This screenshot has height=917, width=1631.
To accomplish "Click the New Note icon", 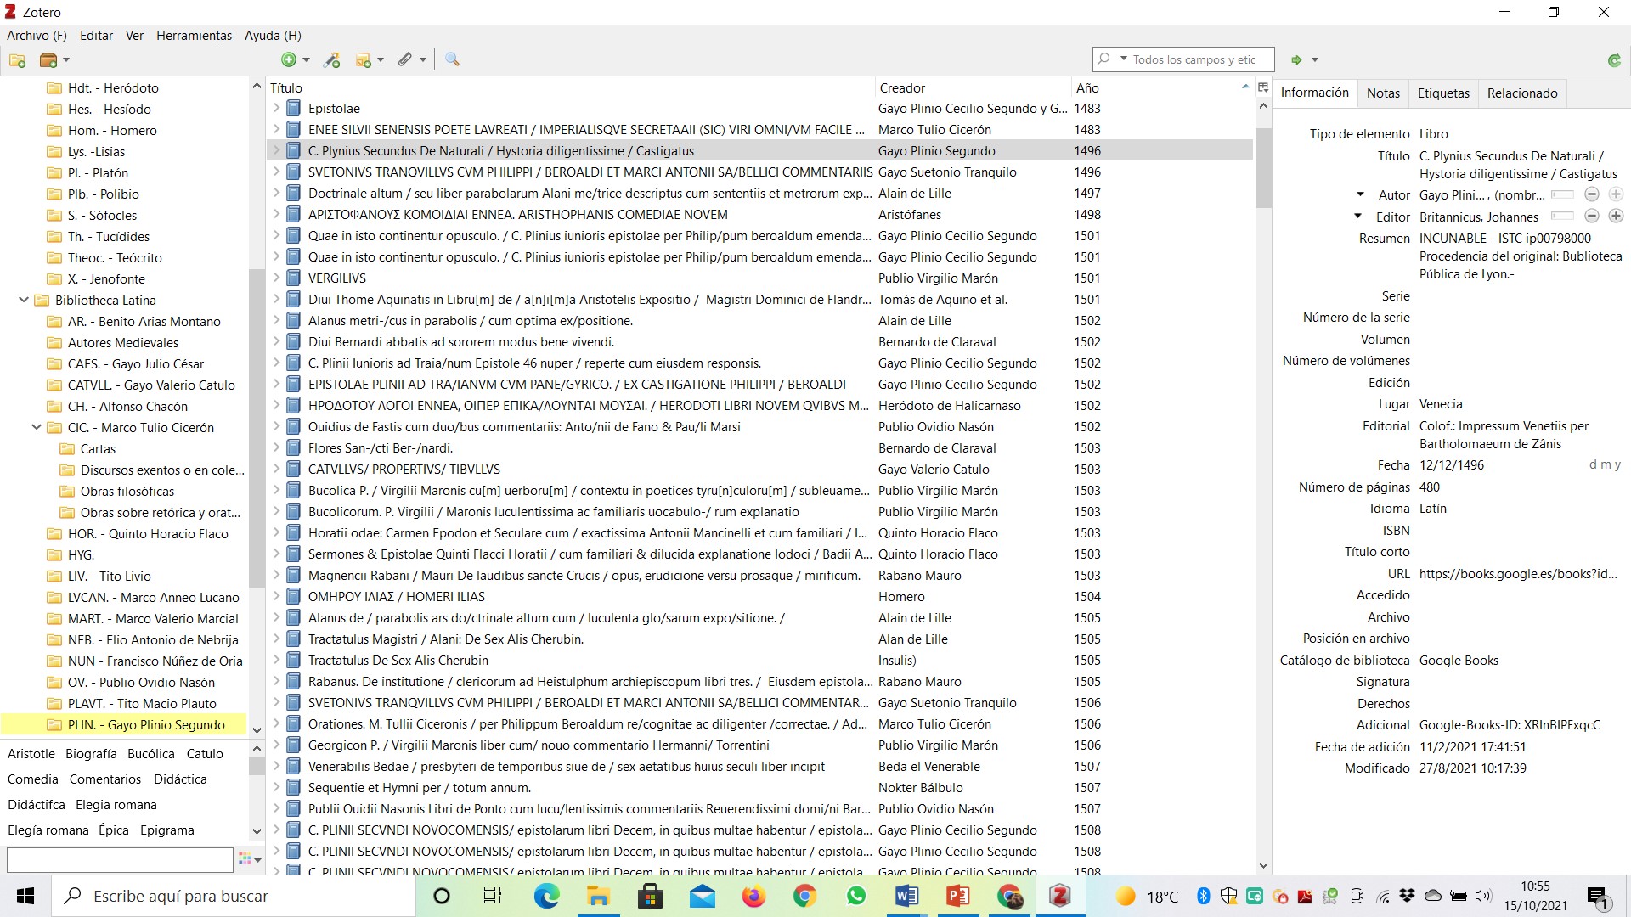I will click(x=364, y=60).
